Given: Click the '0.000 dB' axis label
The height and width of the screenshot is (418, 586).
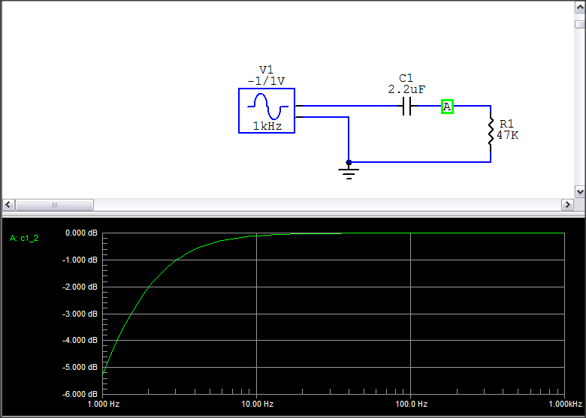Looking at the screenshot, I should pyautogui.click(x=81, y=233).
